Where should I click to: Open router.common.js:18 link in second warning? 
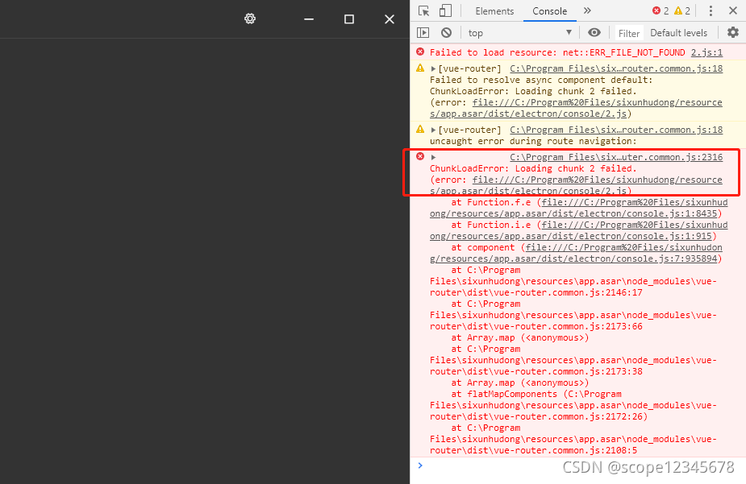pos(616,130)
